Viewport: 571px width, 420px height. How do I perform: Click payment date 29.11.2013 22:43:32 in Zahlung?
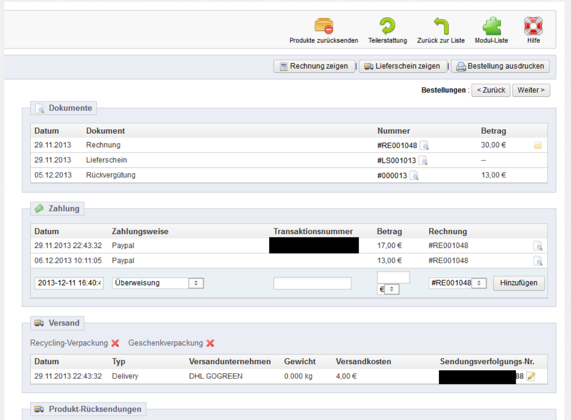pyautogui.click(x=68, y=246)
